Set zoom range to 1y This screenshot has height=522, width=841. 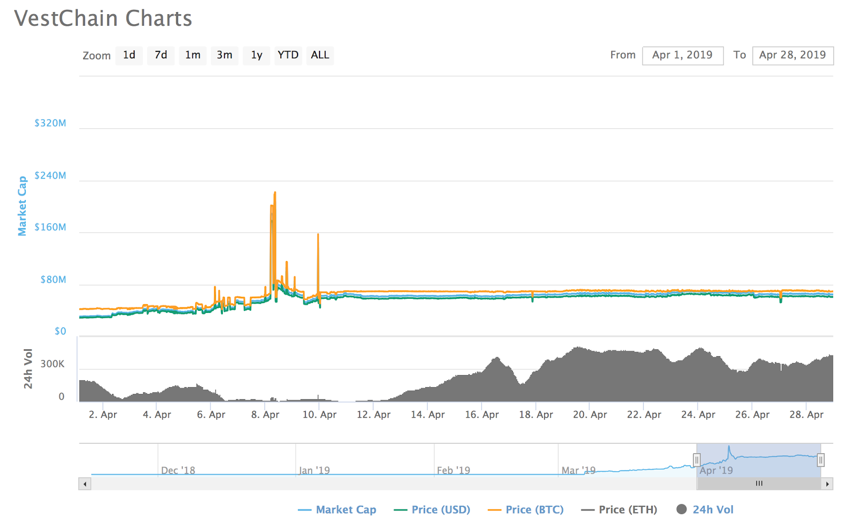257,55
